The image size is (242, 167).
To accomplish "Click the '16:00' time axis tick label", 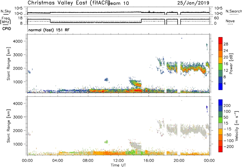I will click(149, 161).
